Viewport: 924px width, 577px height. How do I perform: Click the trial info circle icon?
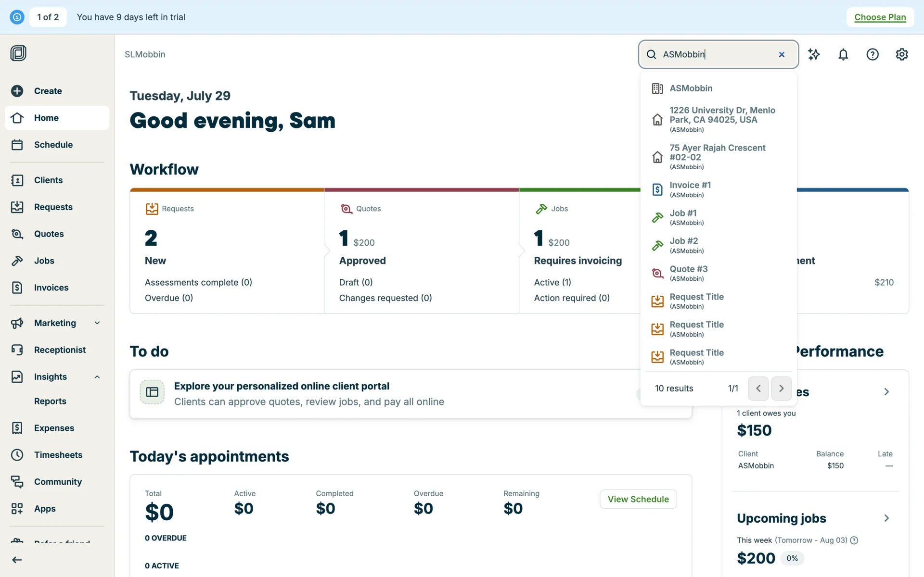(x=17, y=17)
